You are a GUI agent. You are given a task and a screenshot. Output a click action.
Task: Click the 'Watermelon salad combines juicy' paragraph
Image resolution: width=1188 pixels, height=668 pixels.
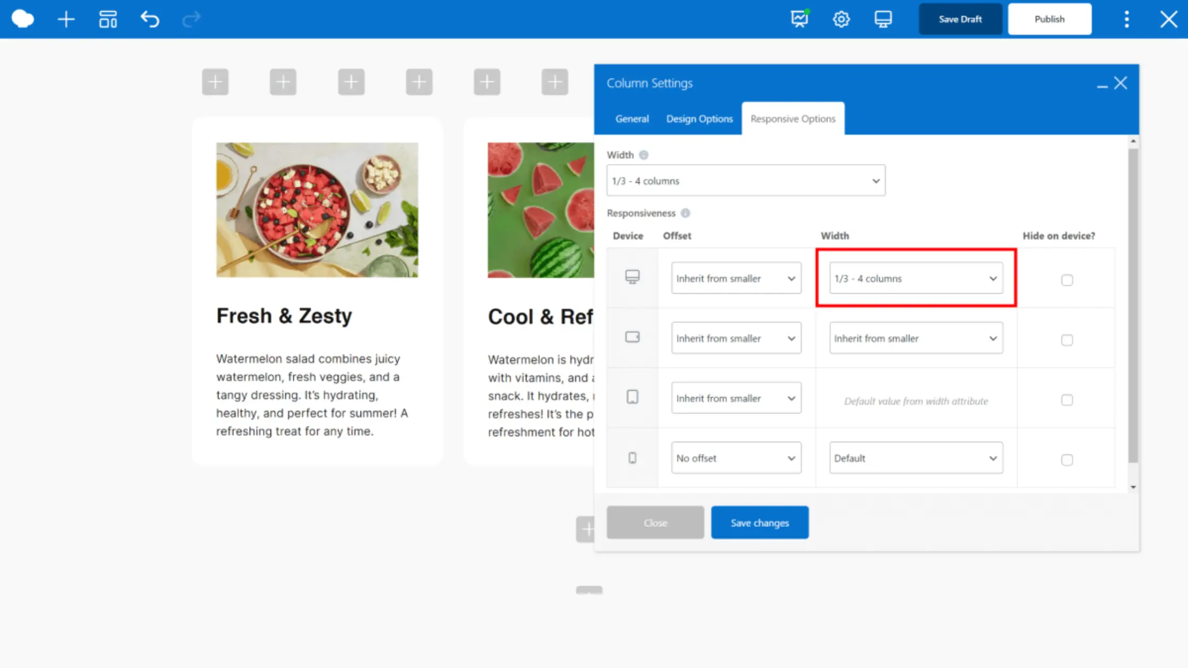[x=312, y=395]
